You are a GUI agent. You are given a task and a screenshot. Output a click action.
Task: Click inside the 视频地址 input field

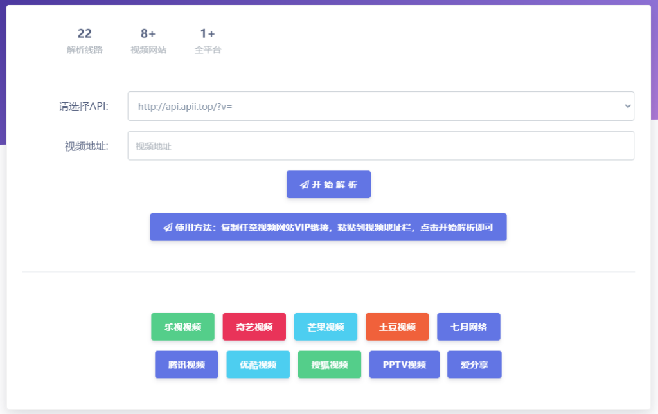(x=381, y=145)
